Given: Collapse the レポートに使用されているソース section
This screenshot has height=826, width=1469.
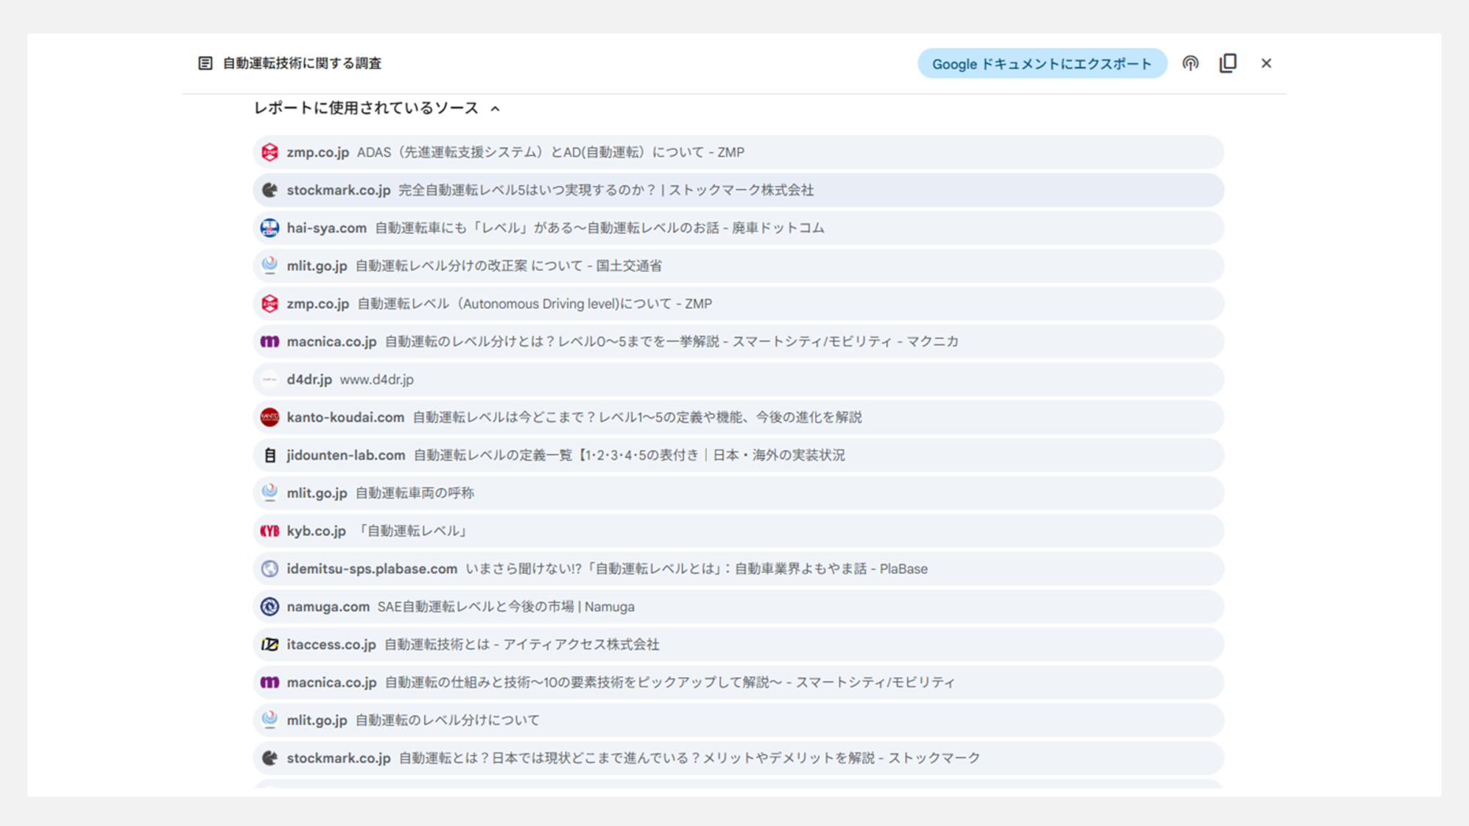Looking at the screenshot, I should pyautogui.click(x=496, y=109).
